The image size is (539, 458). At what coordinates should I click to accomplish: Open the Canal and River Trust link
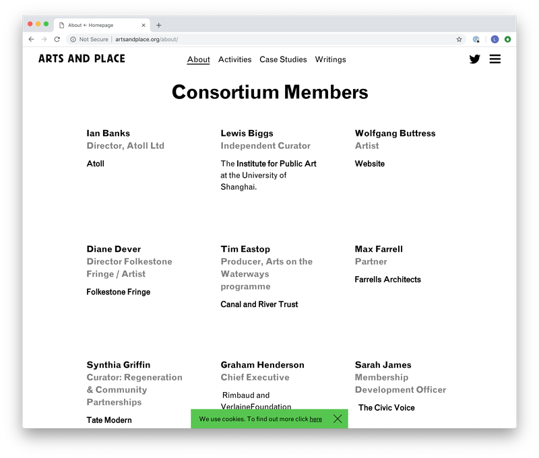click(x=259, y=304)
